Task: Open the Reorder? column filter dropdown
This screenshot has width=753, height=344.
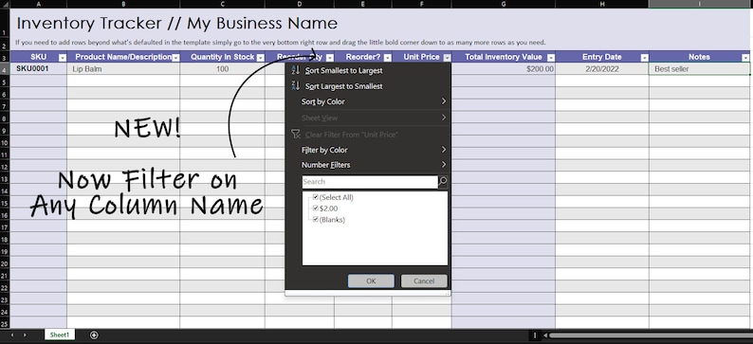Action: 388,58
